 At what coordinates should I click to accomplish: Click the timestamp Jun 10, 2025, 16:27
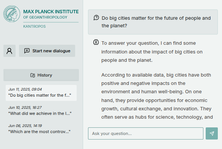click(x=25, y=108)
